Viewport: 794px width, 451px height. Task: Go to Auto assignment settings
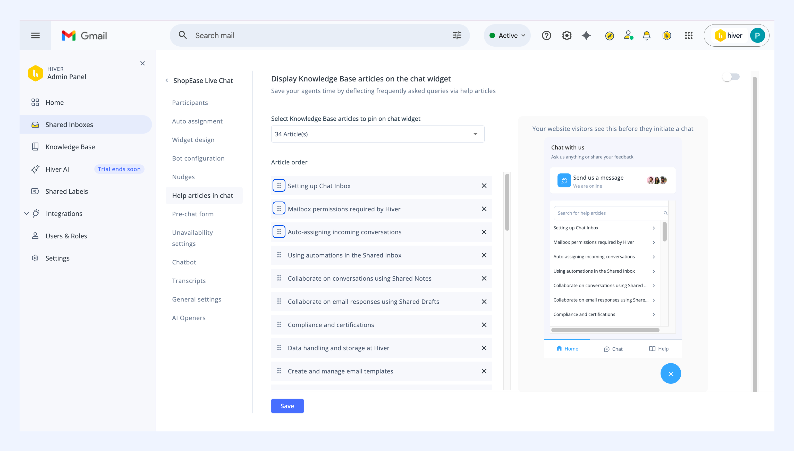(197, 121)
